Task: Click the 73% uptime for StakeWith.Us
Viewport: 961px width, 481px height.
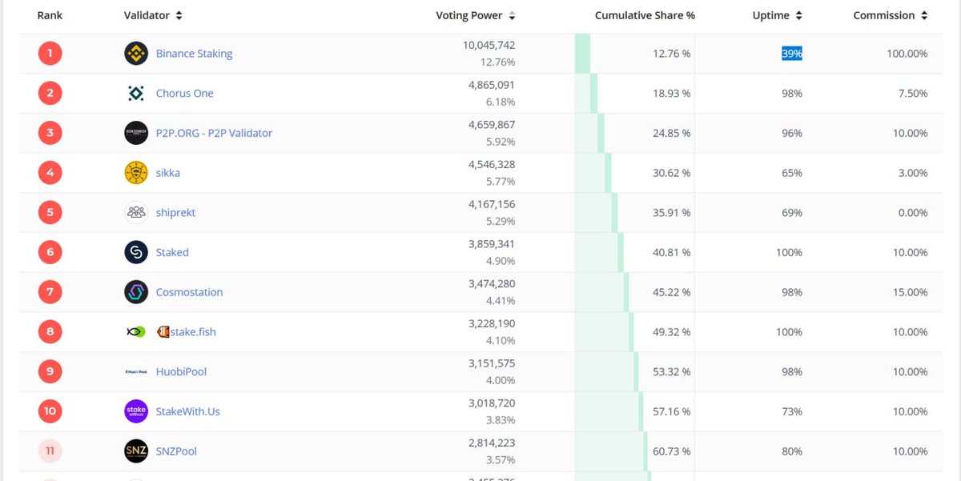Action: 792,411
